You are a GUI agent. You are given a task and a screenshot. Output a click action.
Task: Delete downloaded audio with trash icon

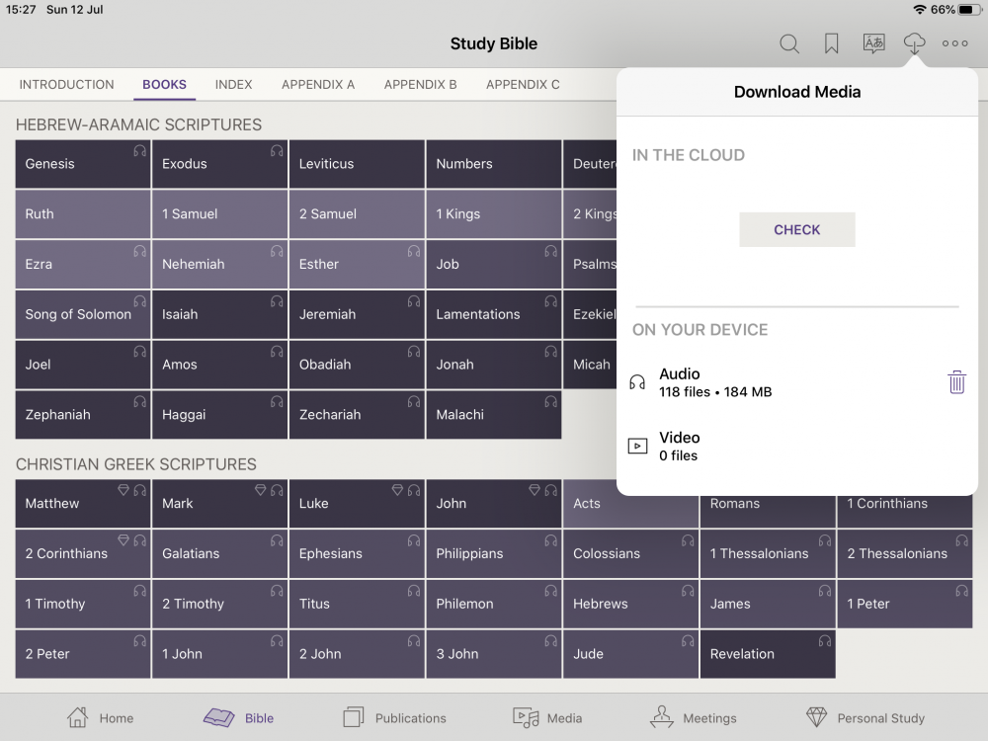pos(956,382)
